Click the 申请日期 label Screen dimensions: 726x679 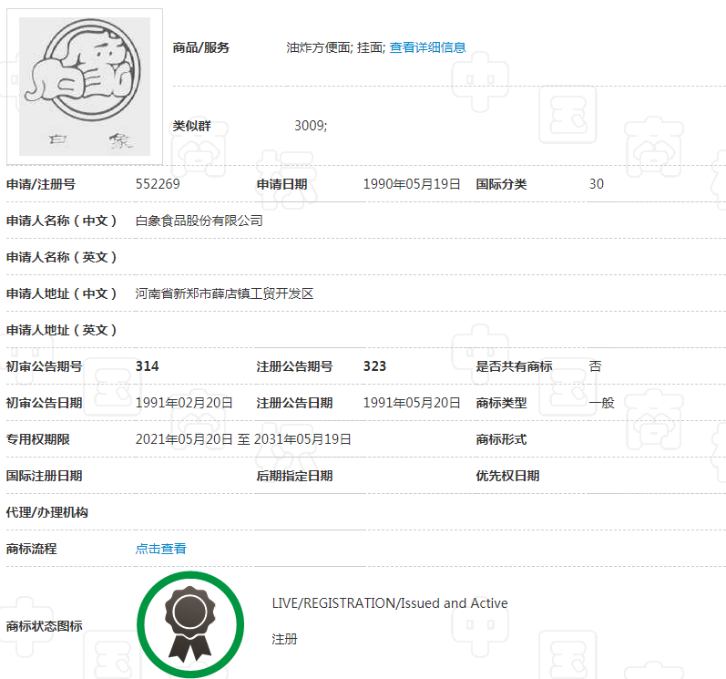coord(282,184)
